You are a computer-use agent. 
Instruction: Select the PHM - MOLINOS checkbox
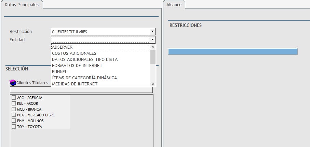(14, 121)
